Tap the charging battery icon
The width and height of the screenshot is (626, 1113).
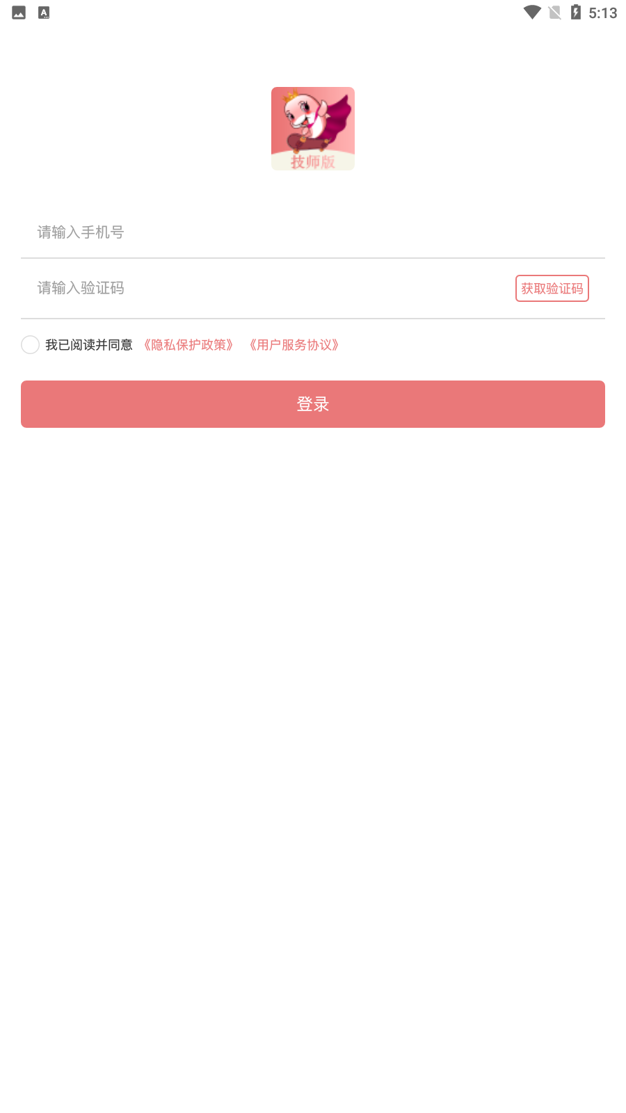576,12
